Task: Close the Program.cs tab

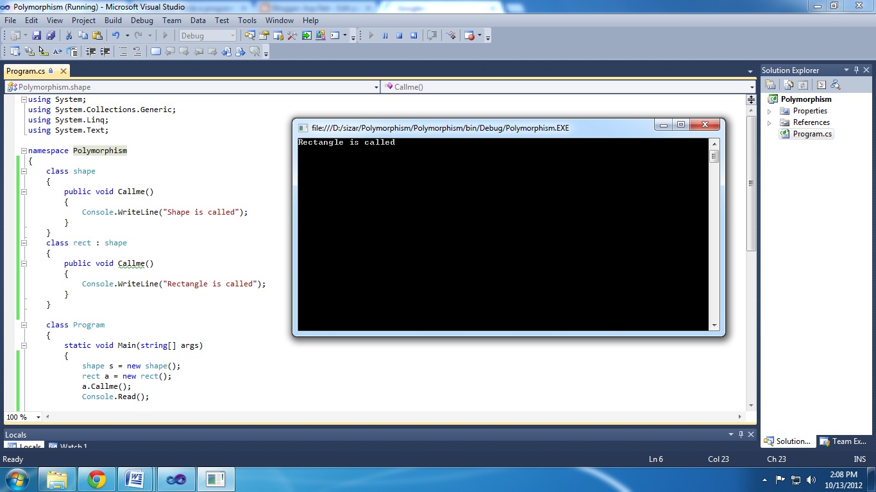Action: (x=64, y=71)
